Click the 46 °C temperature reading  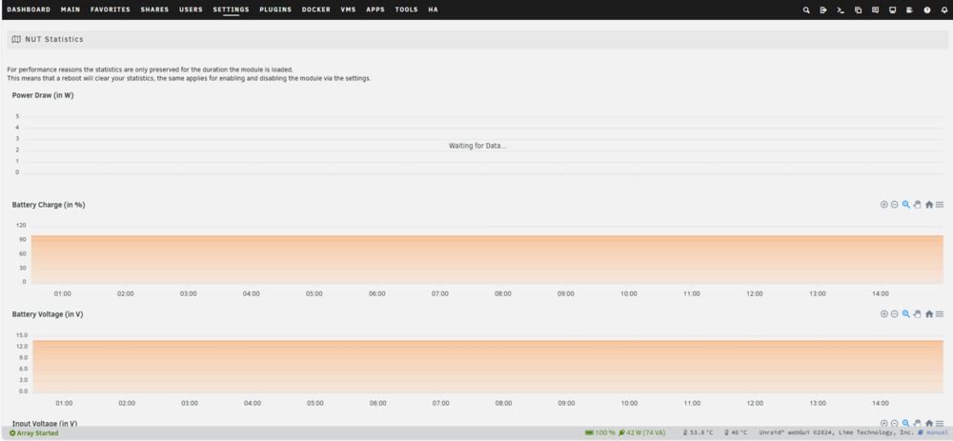(x=735, y=433)
